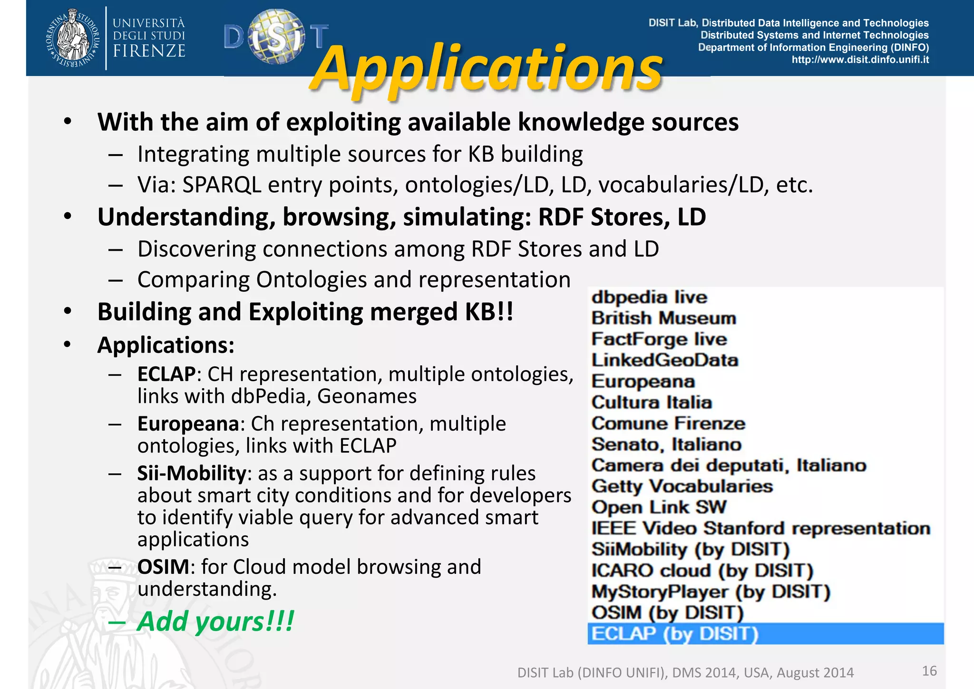974x689 pixels.
Task: Open the http://www.disit.dinfo.unifi.it link
Action: (x=860, y=59)
